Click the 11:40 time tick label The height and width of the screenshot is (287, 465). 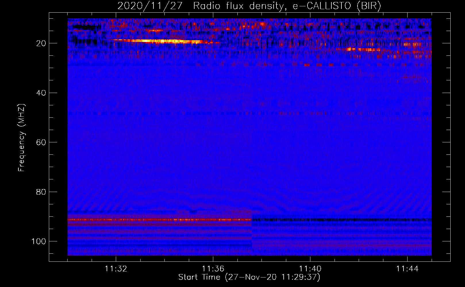310,269
